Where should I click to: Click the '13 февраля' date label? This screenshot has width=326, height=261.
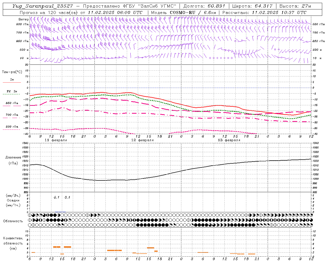(229, 140)
